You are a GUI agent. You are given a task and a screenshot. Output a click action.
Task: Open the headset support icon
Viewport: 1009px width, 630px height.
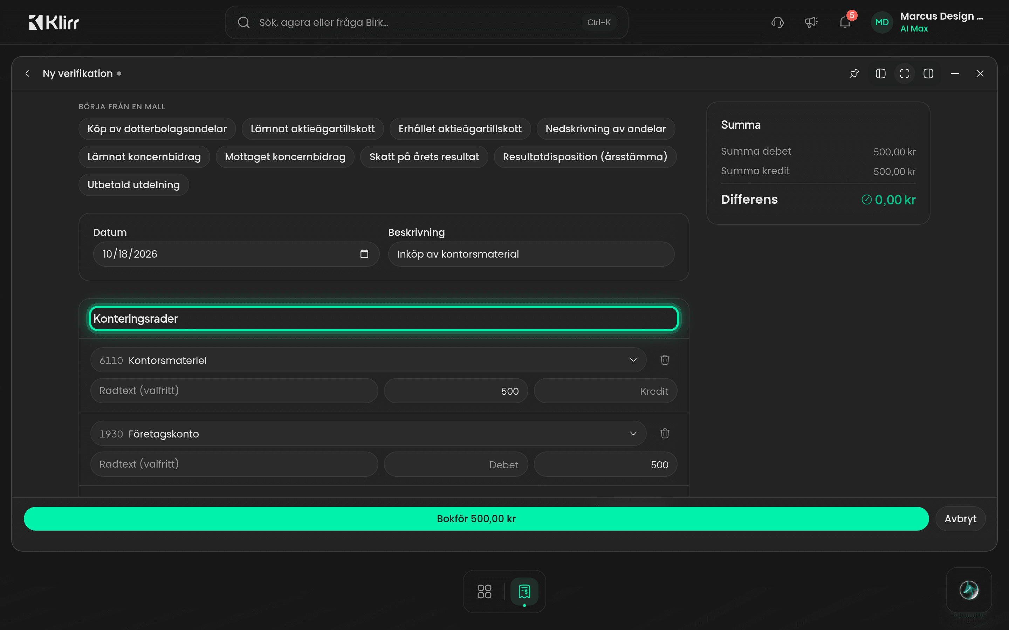[x=778, y=22]
